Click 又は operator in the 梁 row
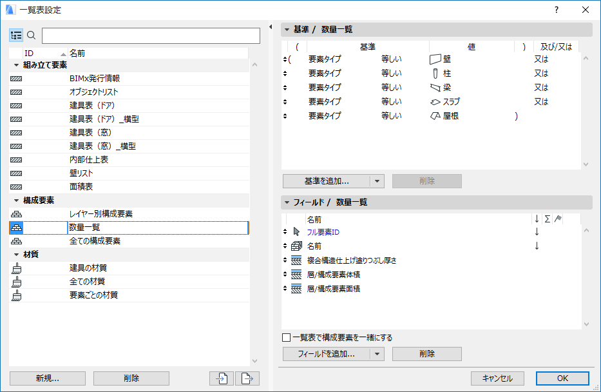601x392 pixels. (x=541, y=88)
